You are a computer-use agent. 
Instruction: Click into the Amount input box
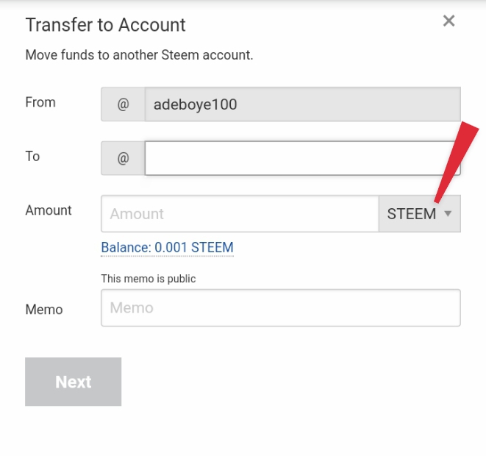tap(240, 213)
